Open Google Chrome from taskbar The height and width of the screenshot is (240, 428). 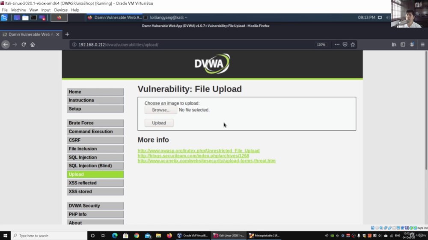(137, 235)
